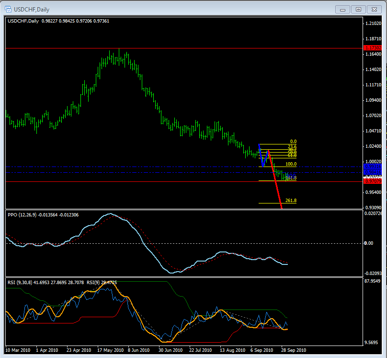Click the 0.00 zero level on PPO scale
The height and width of the screenshot is (358, 387).
(369, 243)
